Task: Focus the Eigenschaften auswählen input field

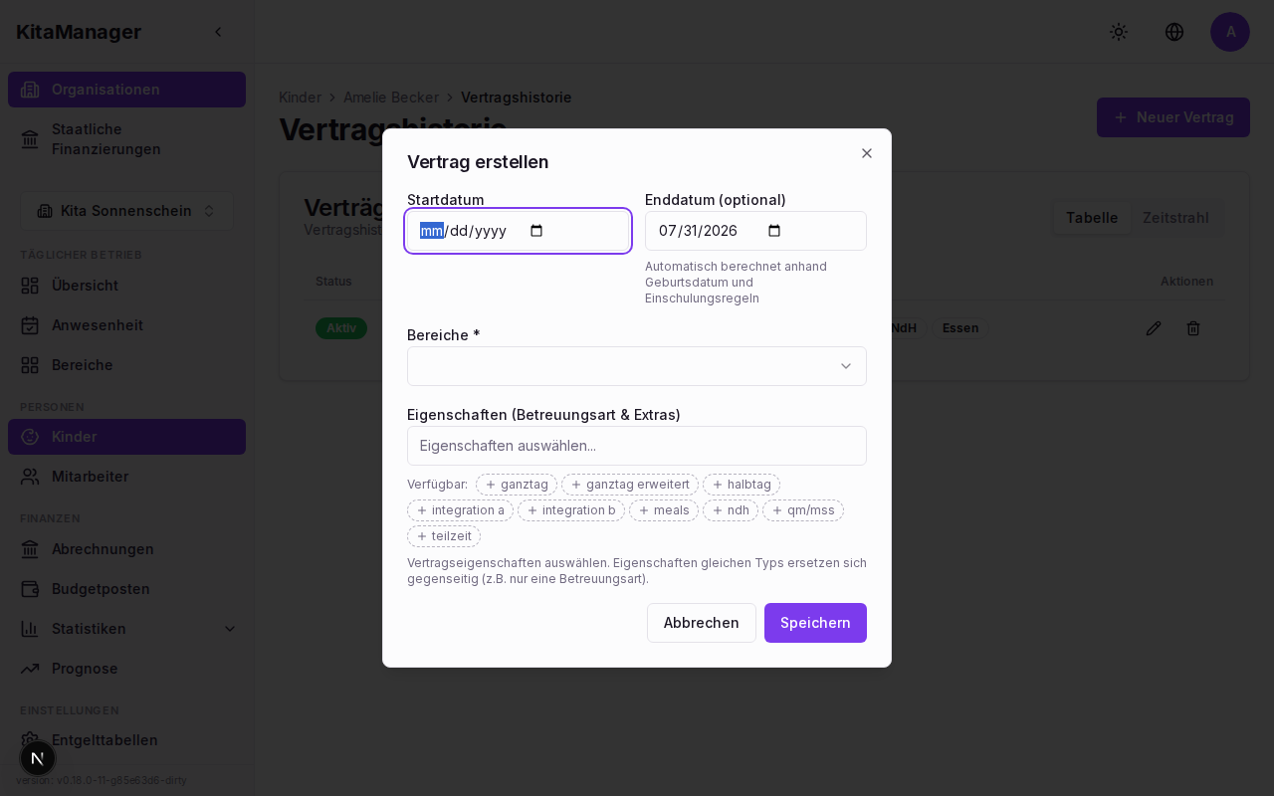Action: tap(637, 446)
